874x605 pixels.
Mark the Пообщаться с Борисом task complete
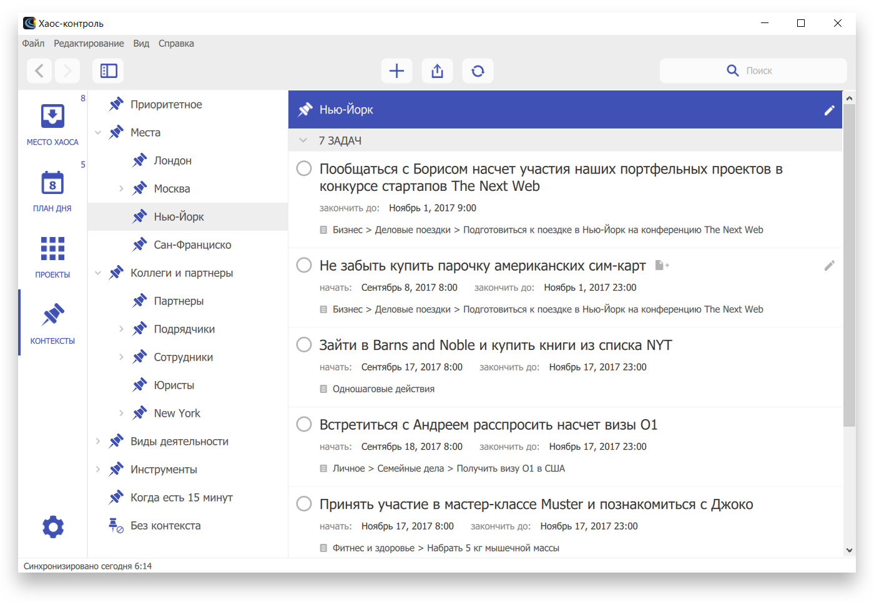(304, 168)
